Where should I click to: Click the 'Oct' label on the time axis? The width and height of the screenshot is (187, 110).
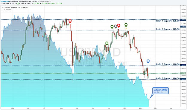point(93,108)
